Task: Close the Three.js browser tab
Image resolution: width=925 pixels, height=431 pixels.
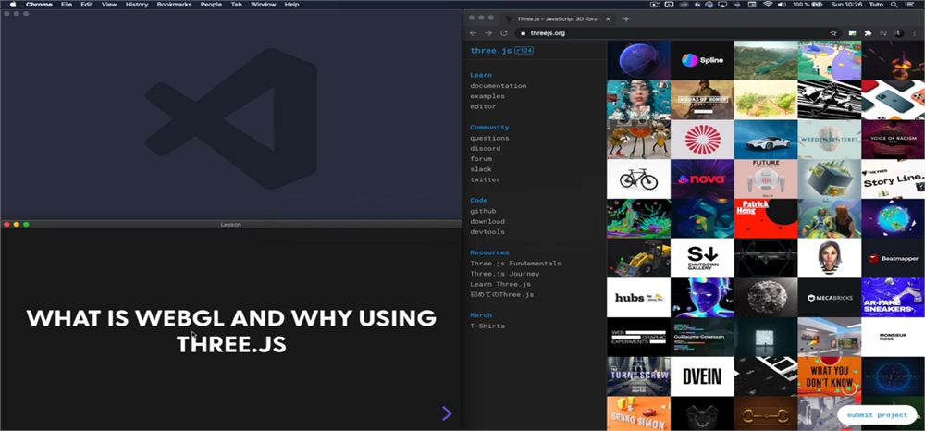Action: 608,18
